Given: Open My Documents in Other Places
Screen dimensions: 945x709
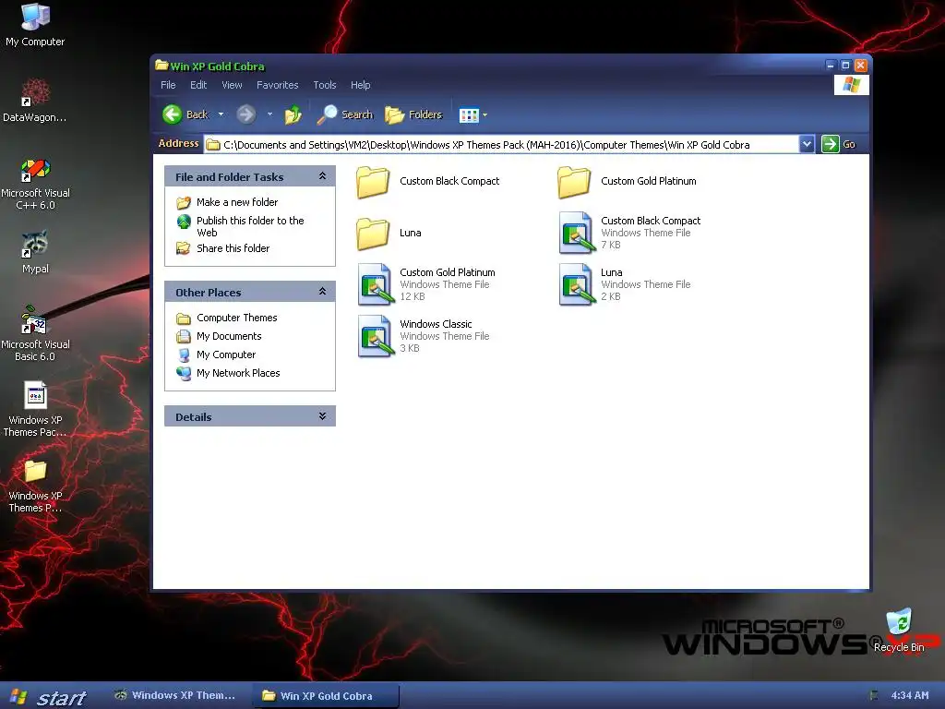Looking at the screenshot, I should pos(229,336).
